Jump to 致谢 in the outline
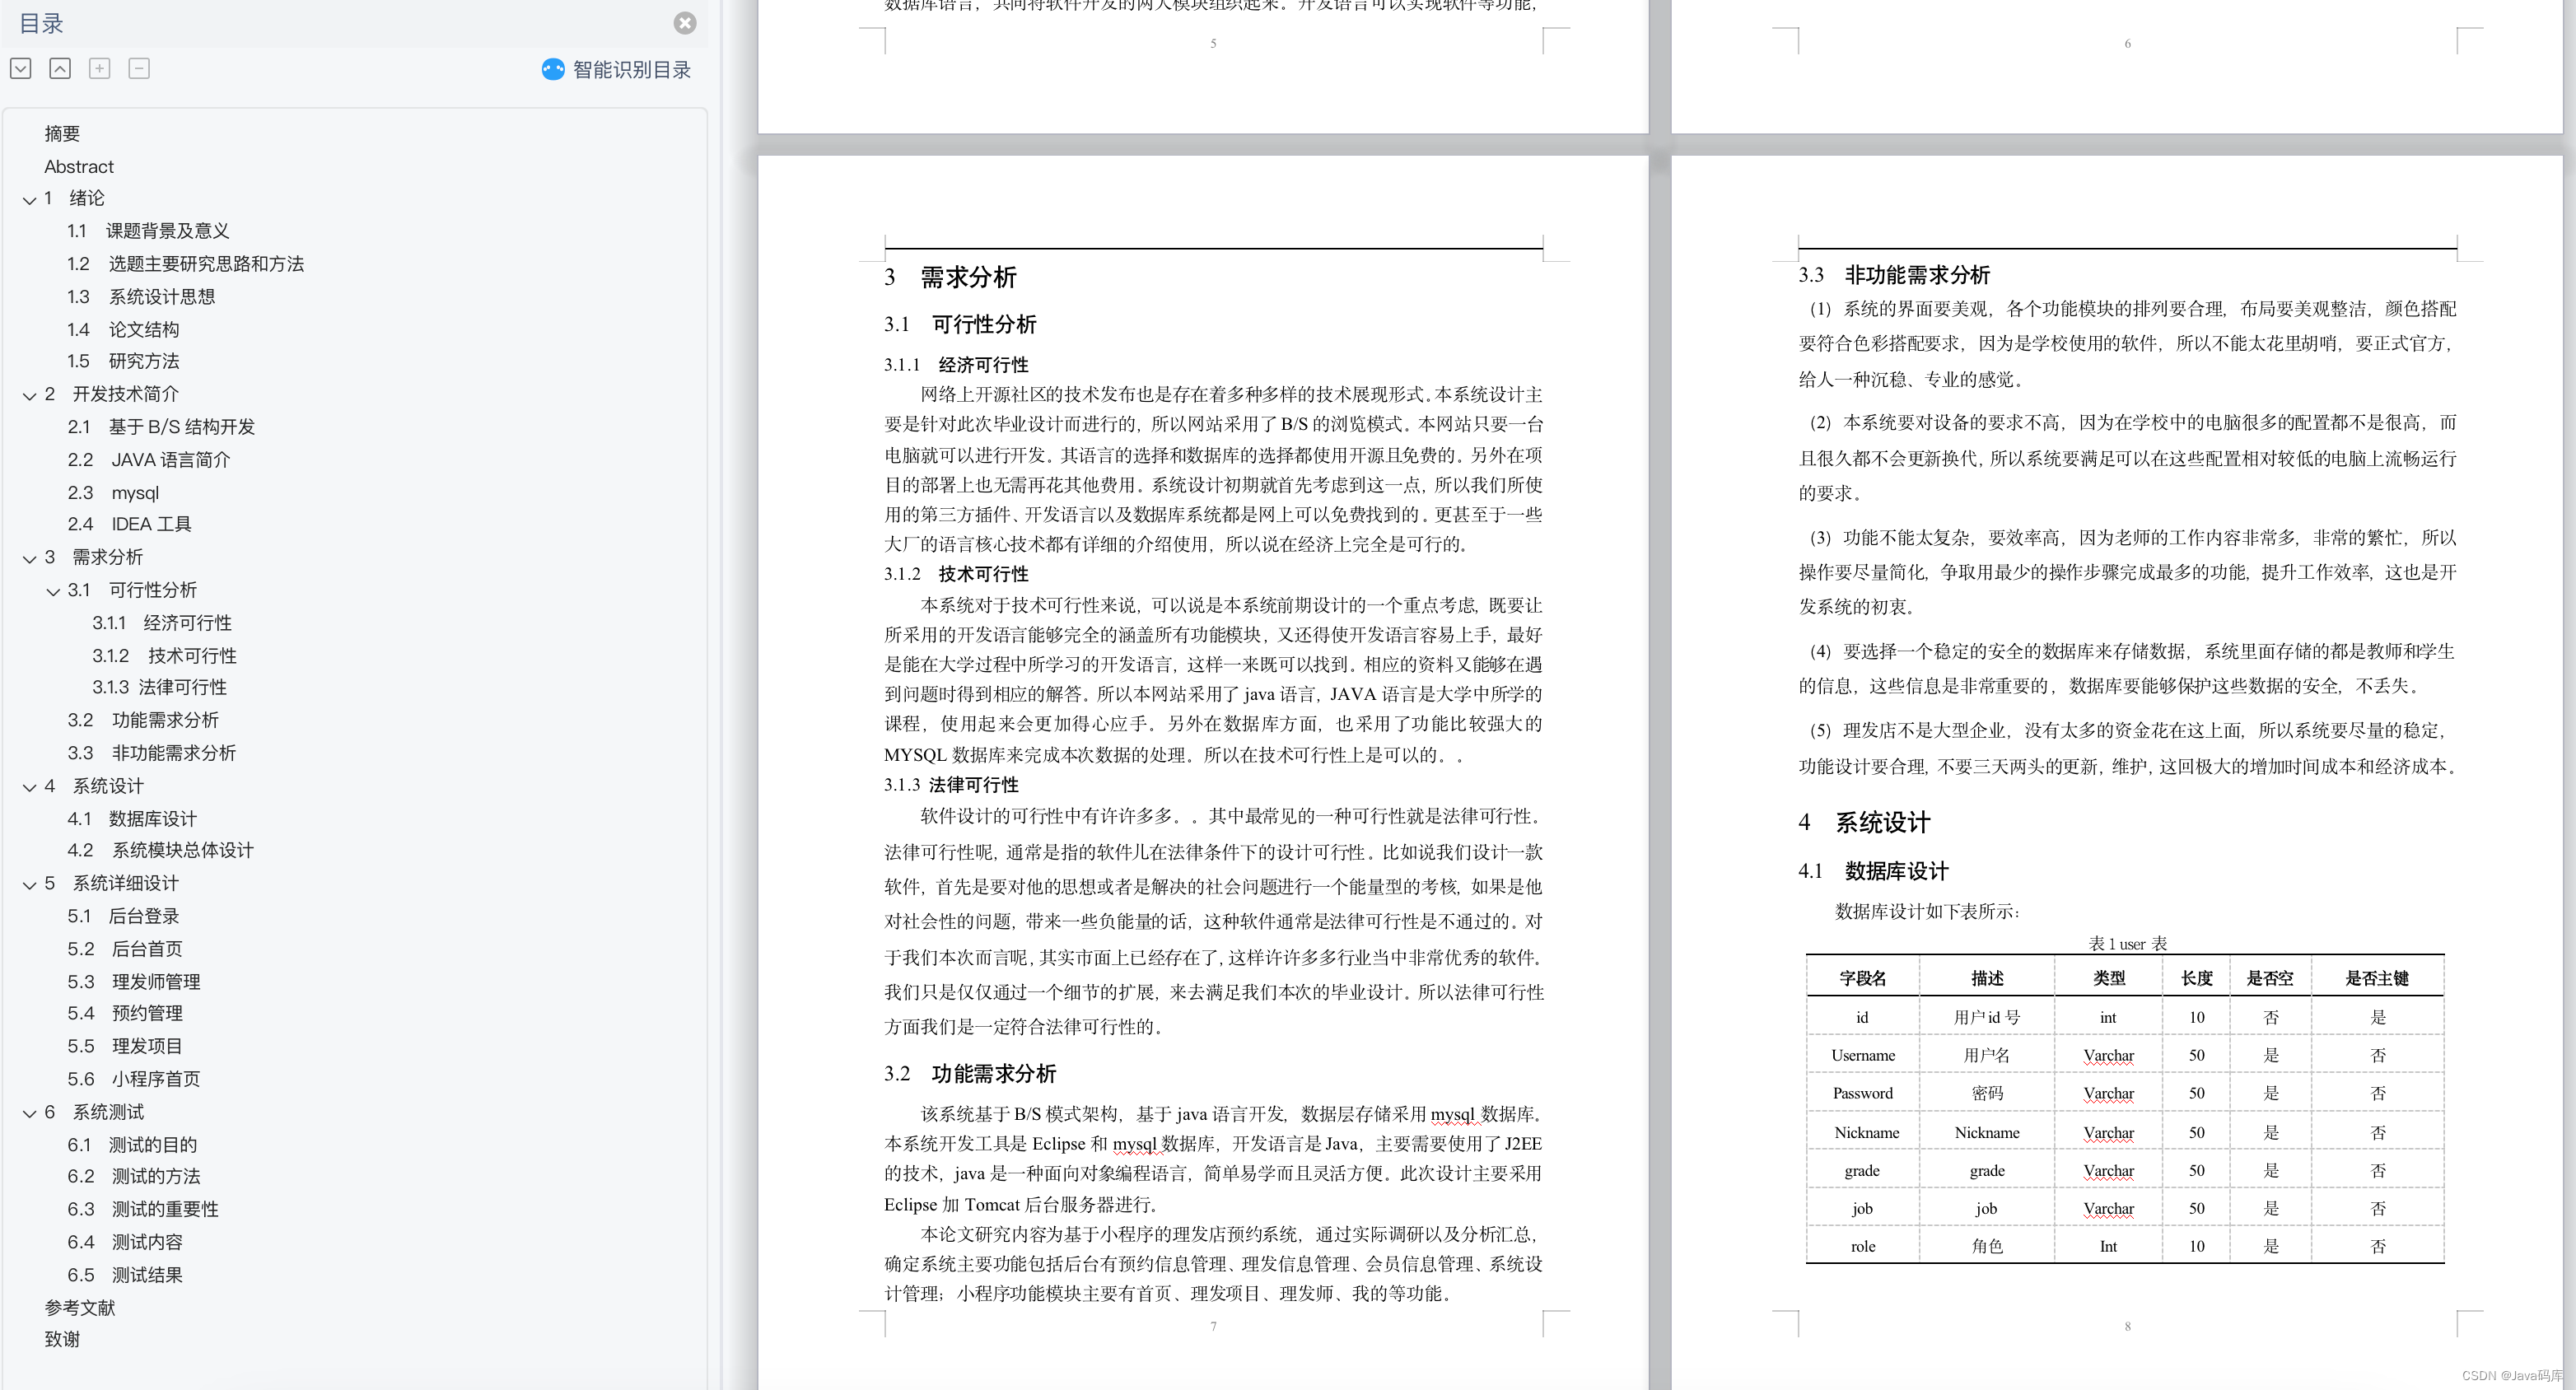2576x1390 pixels. tap(62, 1339)
